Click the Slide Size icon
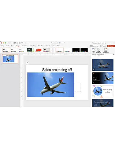The height and width of the screenshot is (148, 115). pyautogui.click(x=93, y=49)
